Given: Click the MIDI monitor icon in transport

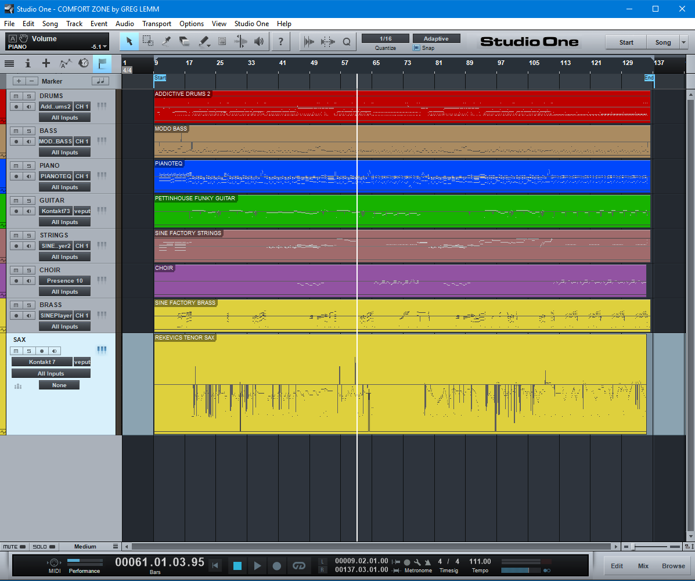Looking at the screenshot, I should pyautogui.click(x=54, y=562).
